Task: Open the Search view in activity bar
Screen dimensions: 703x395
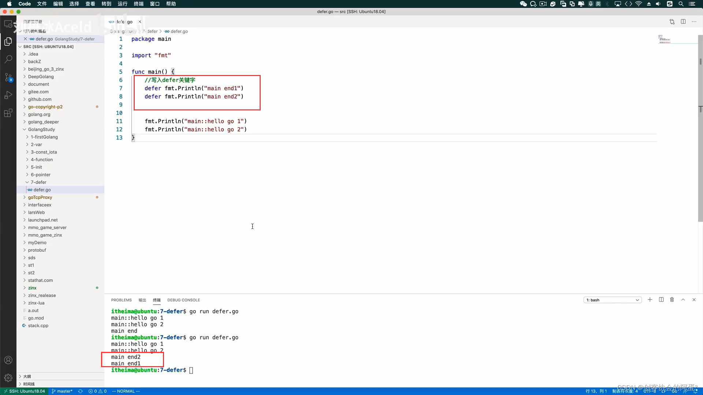Action: click(8, 59)
